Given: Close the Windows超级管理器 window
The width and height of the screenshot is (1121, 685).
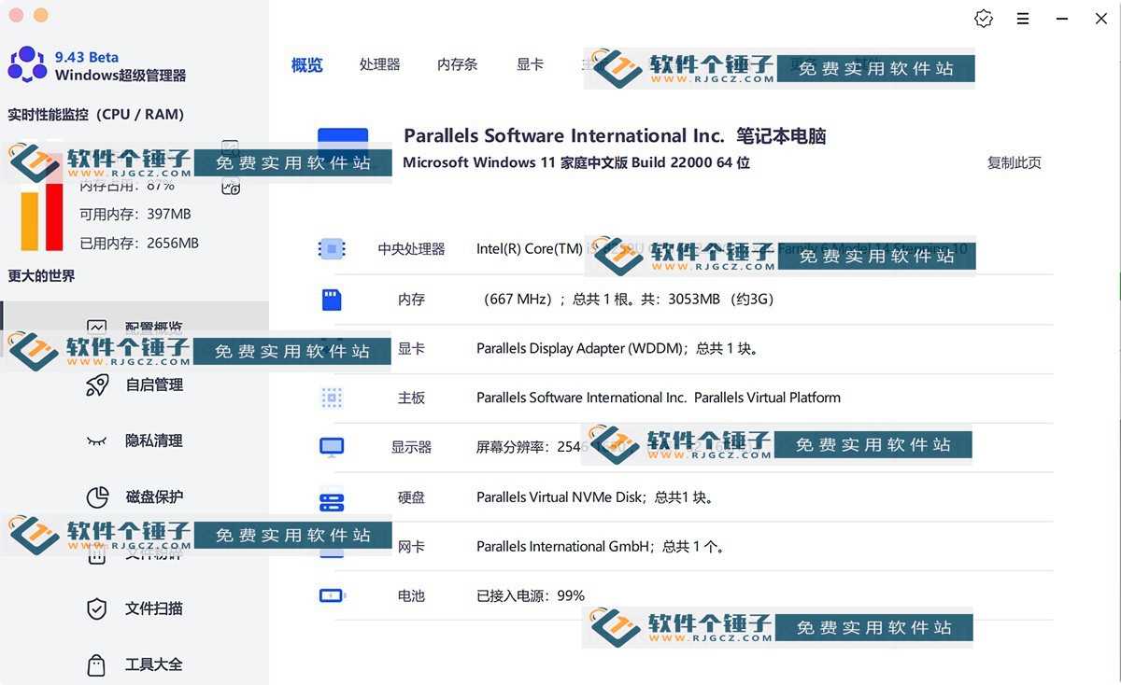Looking at the screenshot, I should [1101, 19].
